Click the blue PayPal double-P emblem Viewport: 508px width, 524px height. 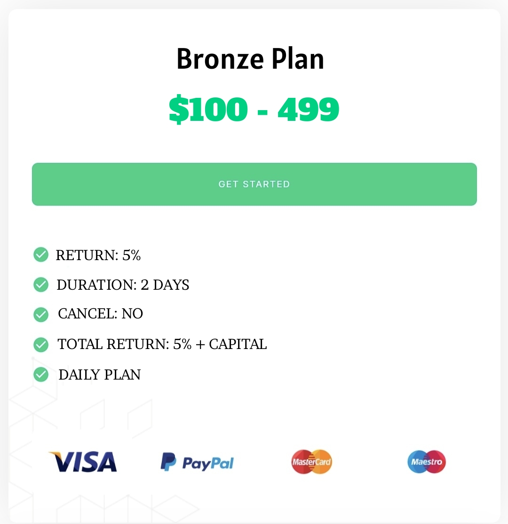[168, 462]
